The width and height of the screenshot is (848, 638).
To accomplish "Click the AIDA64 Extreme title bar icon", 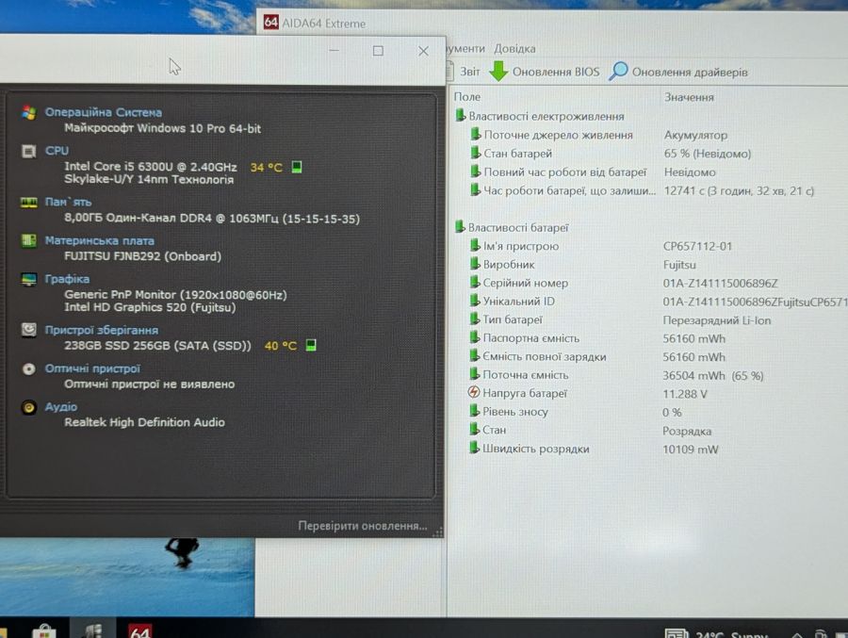I will 271,23.
